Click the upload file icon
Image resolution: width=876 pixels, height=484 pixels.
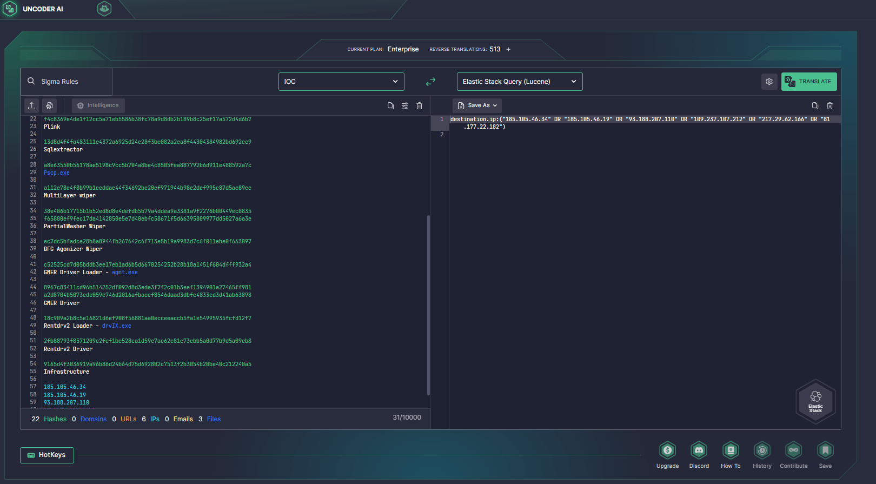pyautogui.click(x=32, y=105)
